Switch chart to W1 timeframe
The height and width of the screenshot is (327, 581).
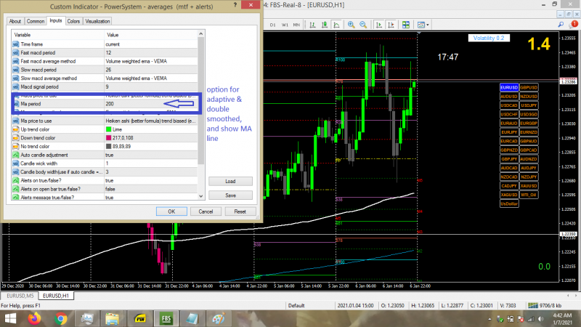tap(285, 25)
